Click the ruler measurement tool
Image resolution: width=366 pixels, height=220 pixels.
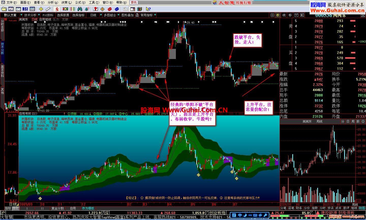pos(48,9)
